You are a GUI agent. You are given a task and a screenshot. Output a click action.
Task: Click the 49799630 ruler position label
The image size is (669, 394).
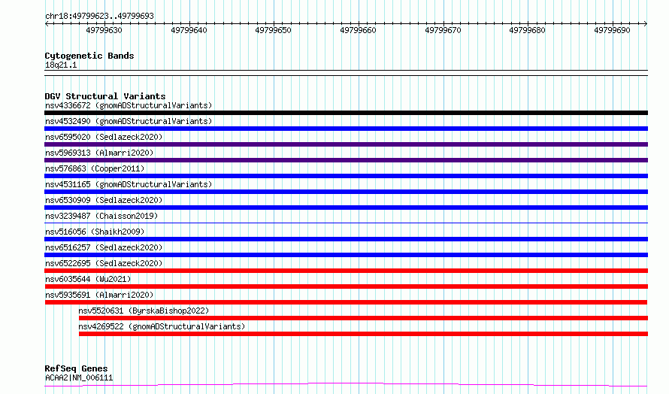coord(104,30)
